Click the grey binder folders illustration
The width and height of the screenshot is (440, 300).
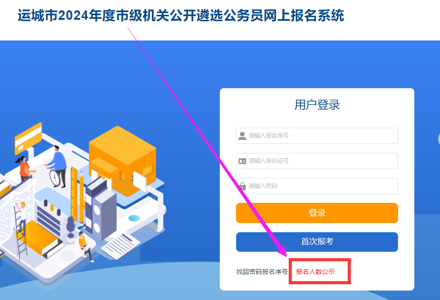coord(100,210)
